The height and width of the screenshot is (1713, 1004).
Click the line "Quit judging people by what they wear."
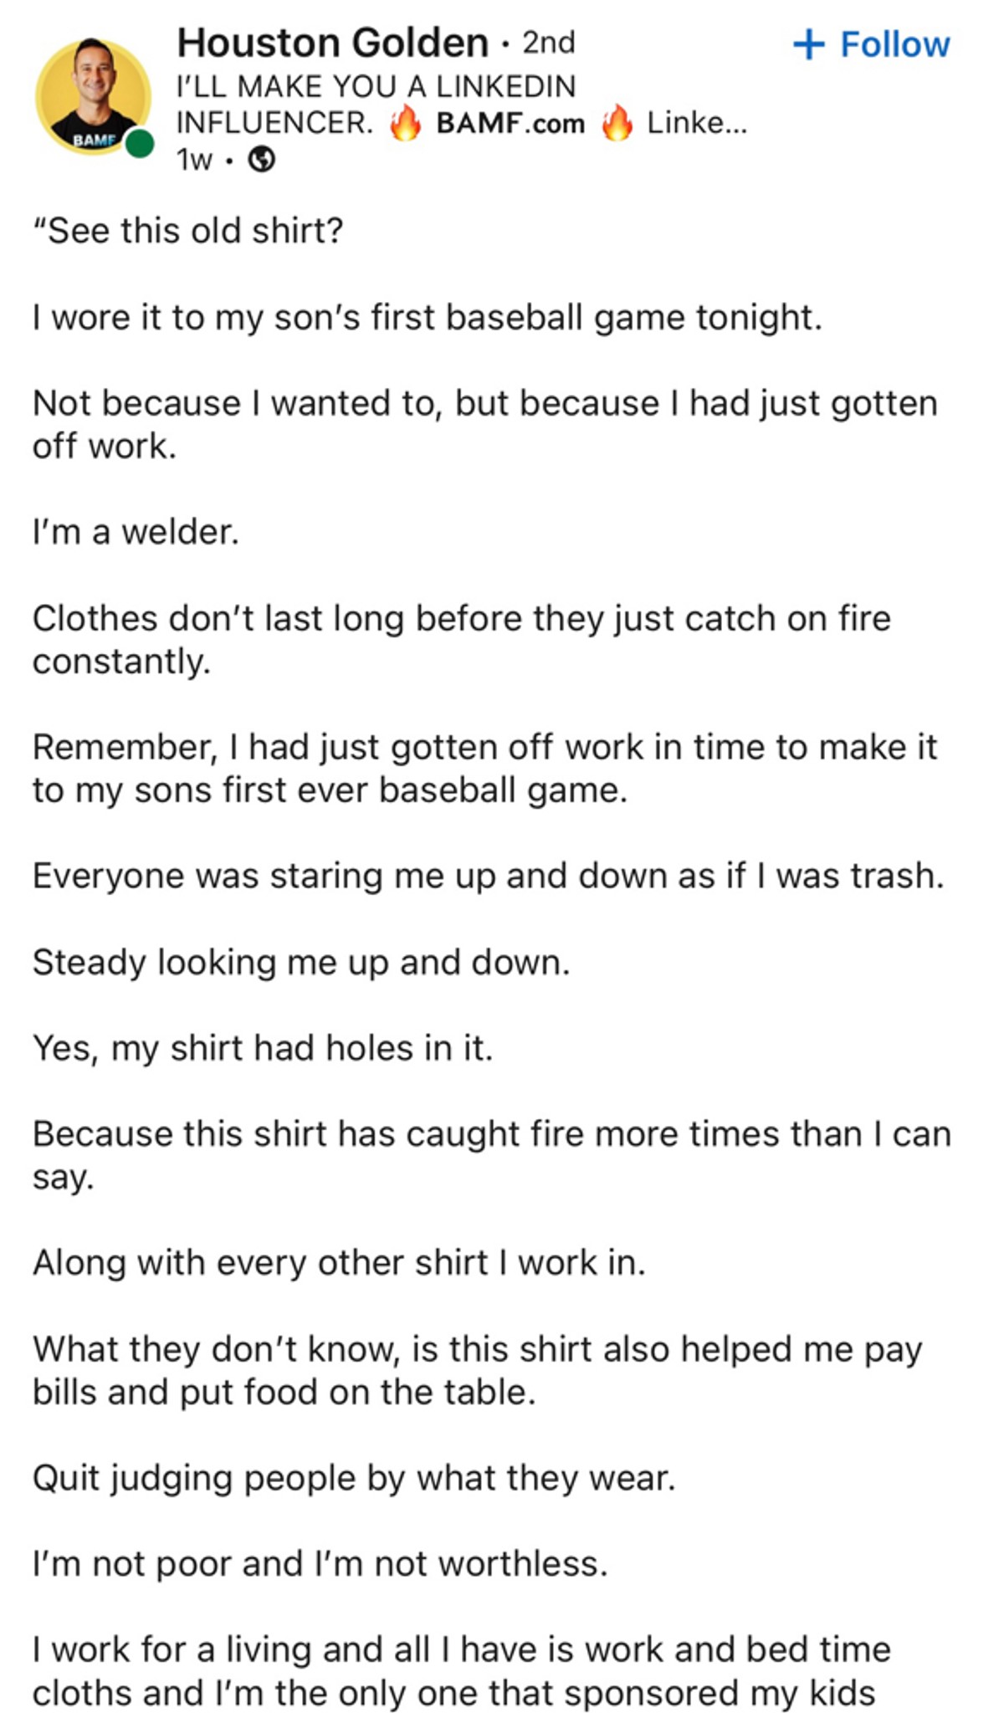(x=354, y=1479)
